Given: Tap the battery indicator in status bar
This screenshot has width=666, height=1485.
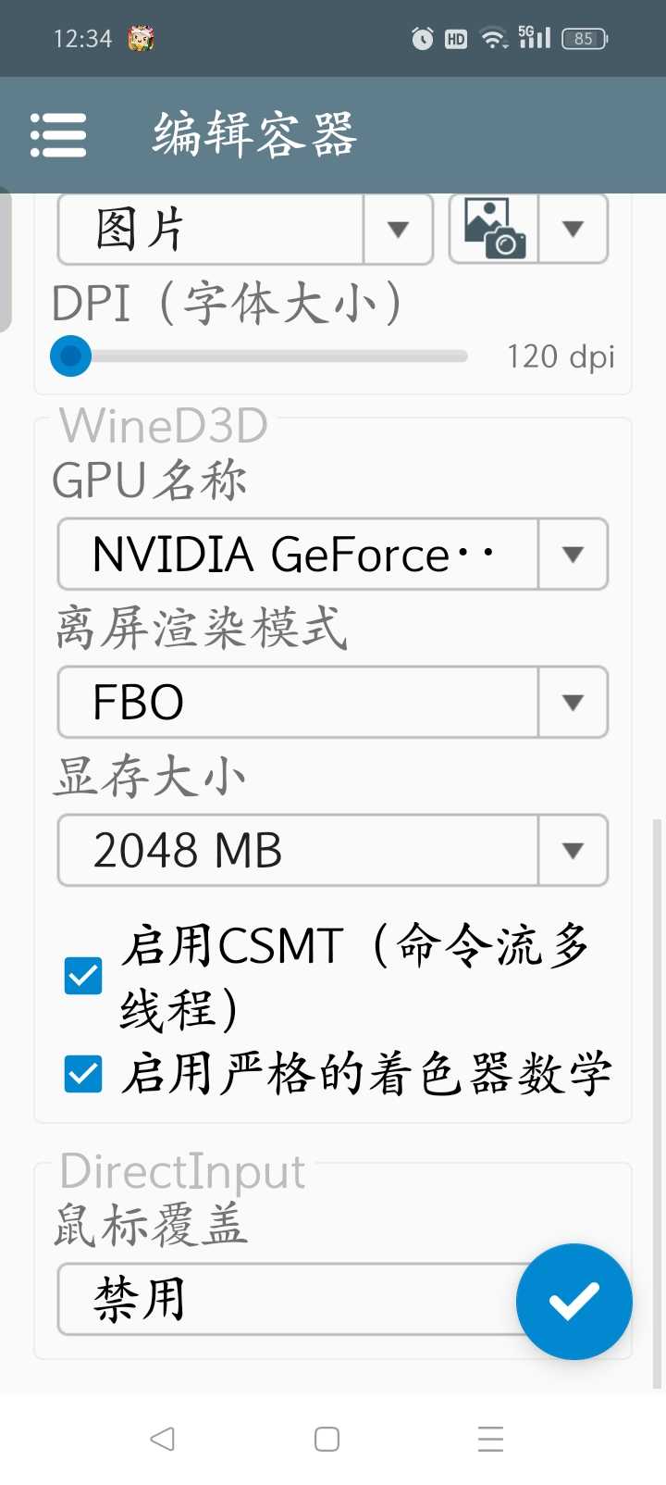Looking at the screenshot, I should tap(585, 38).
